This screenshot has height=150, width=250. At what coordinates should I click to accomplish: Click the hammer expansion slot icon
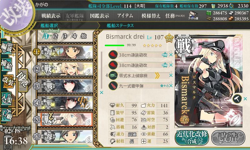coord(237,99)
